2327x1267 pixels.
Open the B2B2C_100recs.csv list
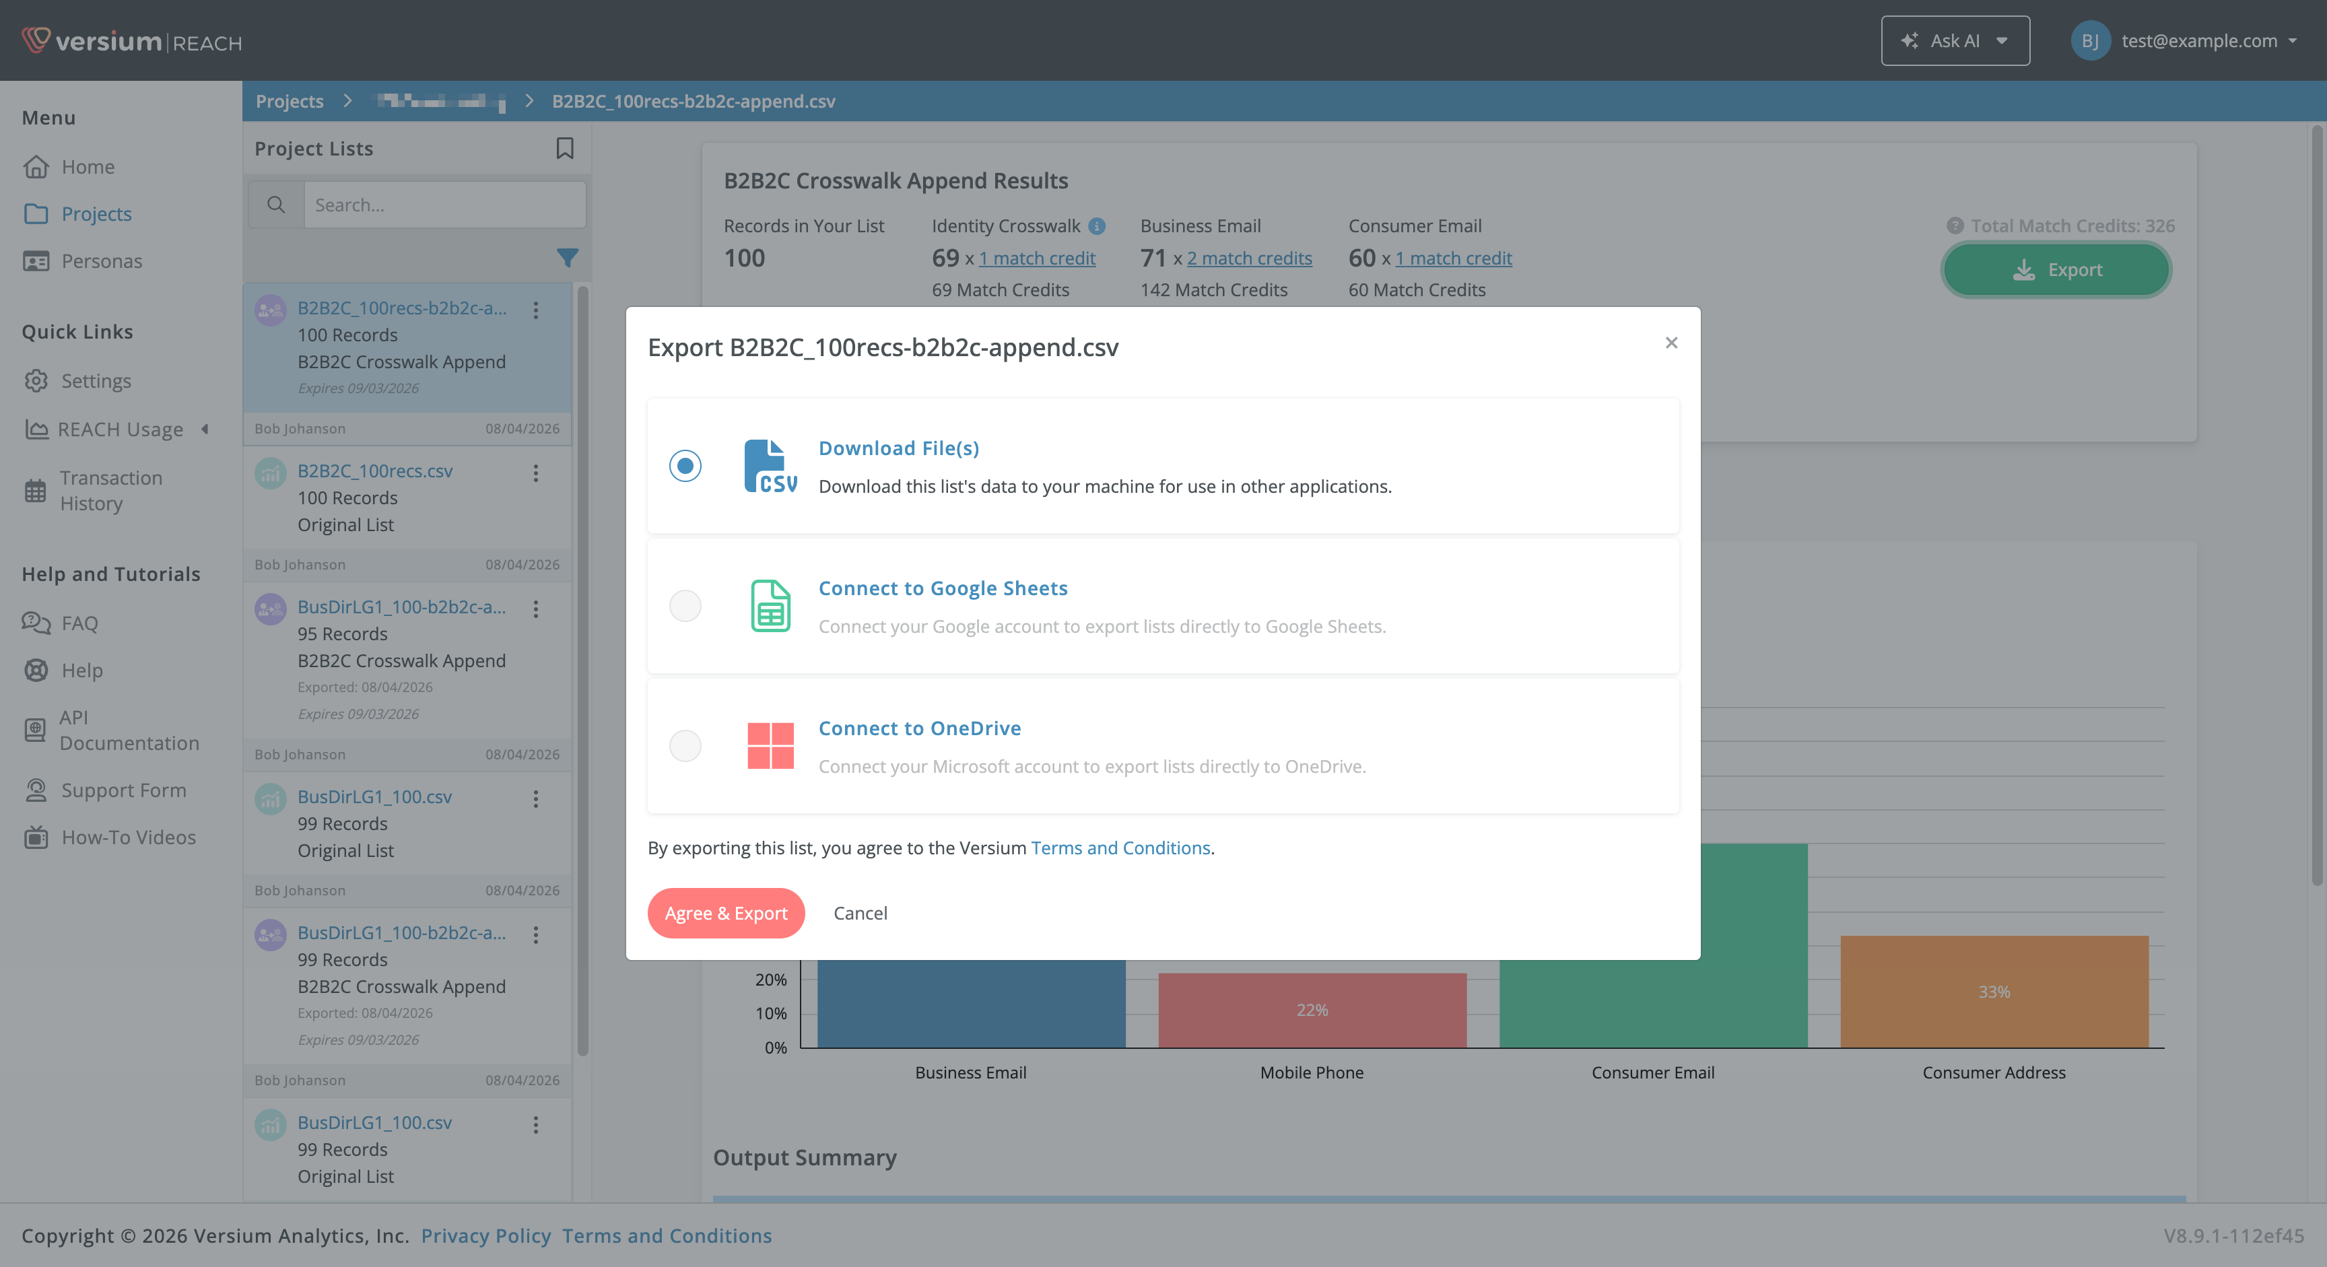[x=375, y=471]
